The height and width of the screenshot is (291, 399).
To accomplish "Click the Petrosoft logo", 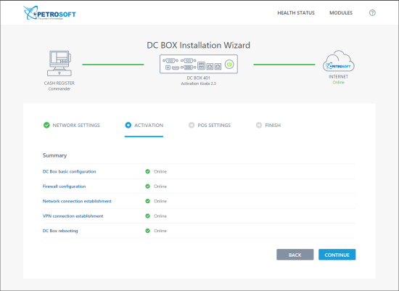I will [49, 13].
